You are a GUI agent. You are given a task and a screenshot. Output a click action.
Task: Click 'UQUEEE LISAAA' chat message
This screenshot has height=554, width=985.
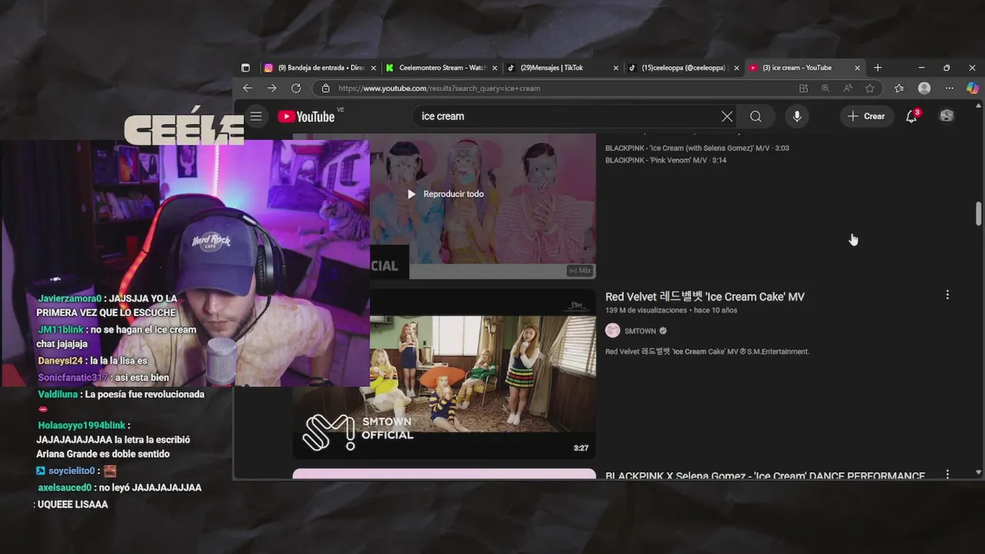pos(73,505)
